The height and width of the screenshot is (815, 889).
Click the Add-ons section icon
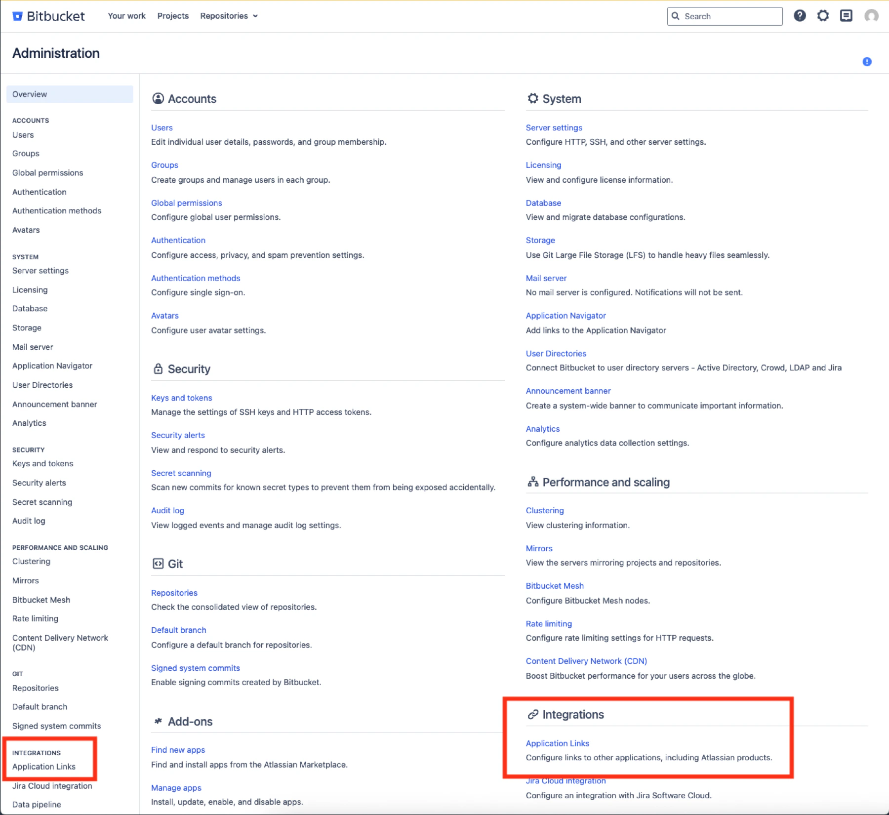pyautogui.click(x=158, y=721)
